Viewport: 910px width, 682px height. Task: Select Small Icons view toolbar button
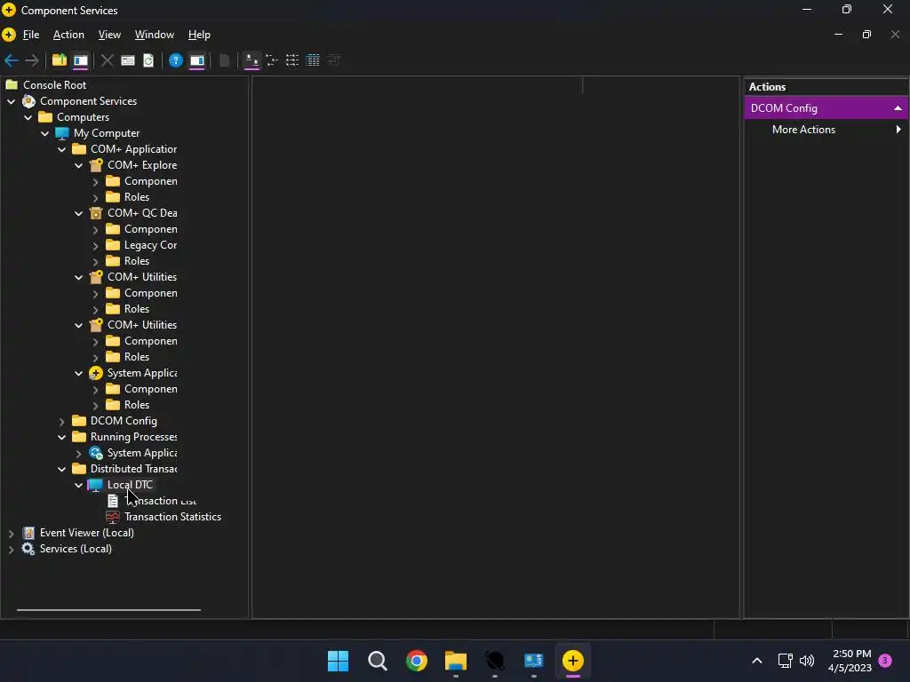click(272, 60)
